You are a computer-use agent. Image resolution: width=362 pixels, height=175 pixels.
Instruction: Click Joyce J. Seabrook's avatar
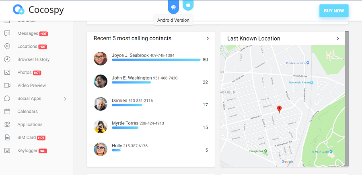pyautogui.click(x=101, y=59)
